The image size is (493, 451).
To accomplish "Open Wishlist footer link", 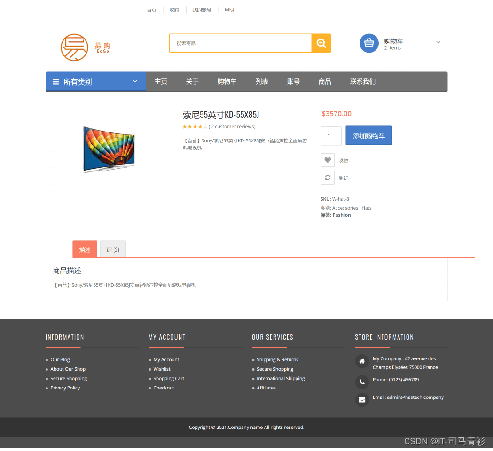I will point(162,369).
